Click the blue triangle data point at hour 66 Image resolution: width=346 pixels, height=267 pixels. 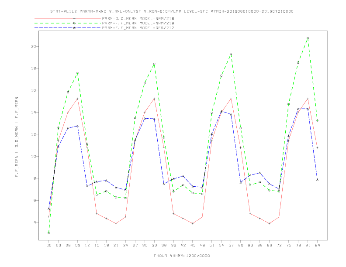pos(260,173)
